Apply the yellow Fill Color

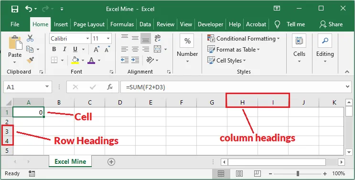[75, 60]
